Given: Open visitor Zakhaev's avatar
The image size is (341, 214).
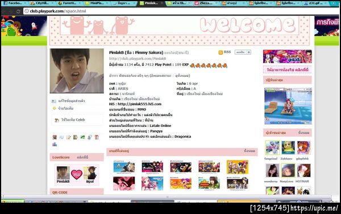Looking at the screenshot, I should coord(288,147).
